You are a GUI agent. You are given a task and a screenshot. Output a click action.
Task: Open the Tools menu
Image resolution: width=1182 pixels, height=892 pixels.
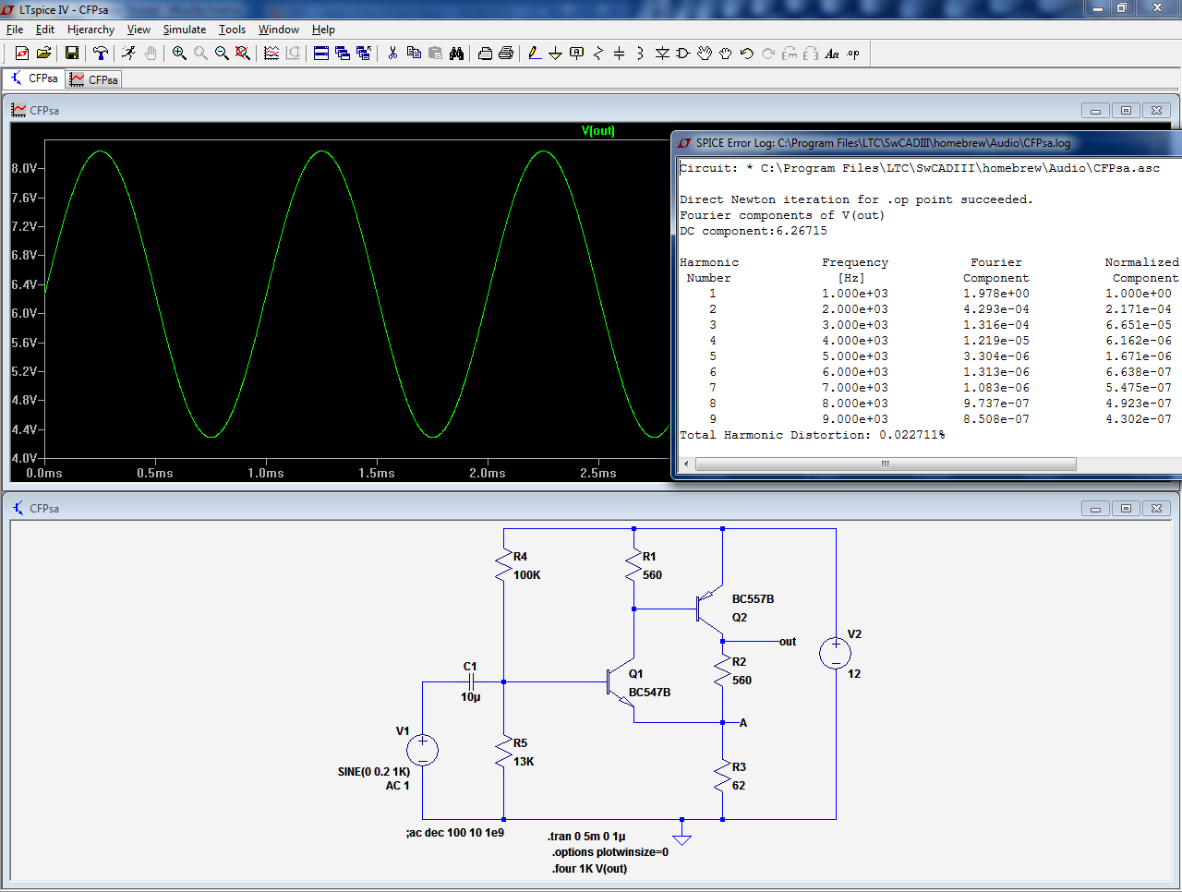[x=232, y=30]
